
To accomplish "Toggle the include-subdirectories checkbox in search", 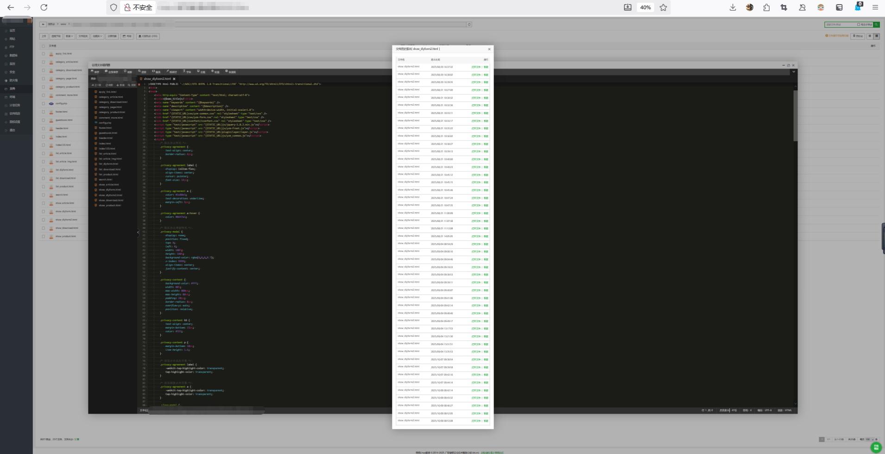I will click(x=859, y=25).
